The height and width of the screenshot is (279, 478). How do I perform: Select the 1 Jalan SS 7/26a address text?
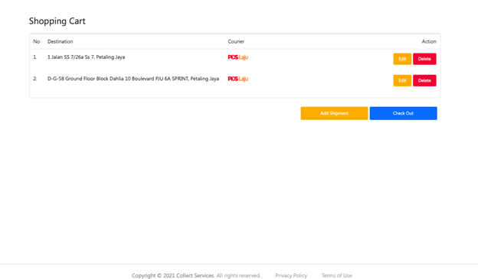pyautogui.click(x=86, y=57)
